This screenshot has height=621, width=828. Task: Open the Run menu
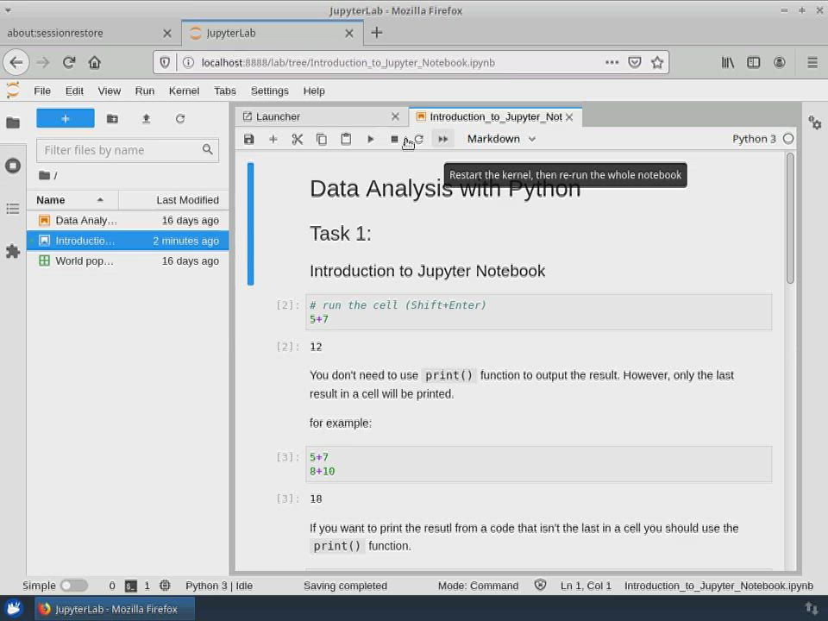pos(145,91)
